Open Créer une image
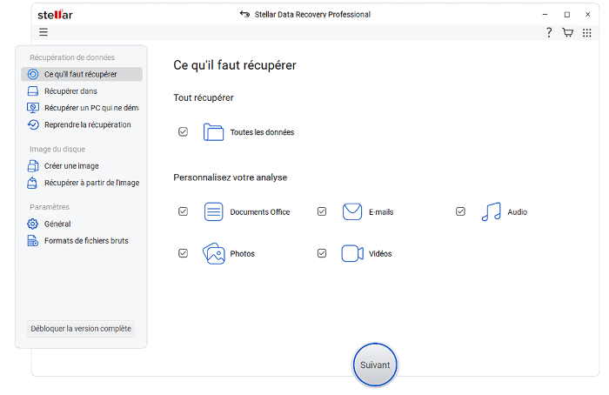This screenshot has width=609, height=395. pyautogui.click(x=82, y=166)
